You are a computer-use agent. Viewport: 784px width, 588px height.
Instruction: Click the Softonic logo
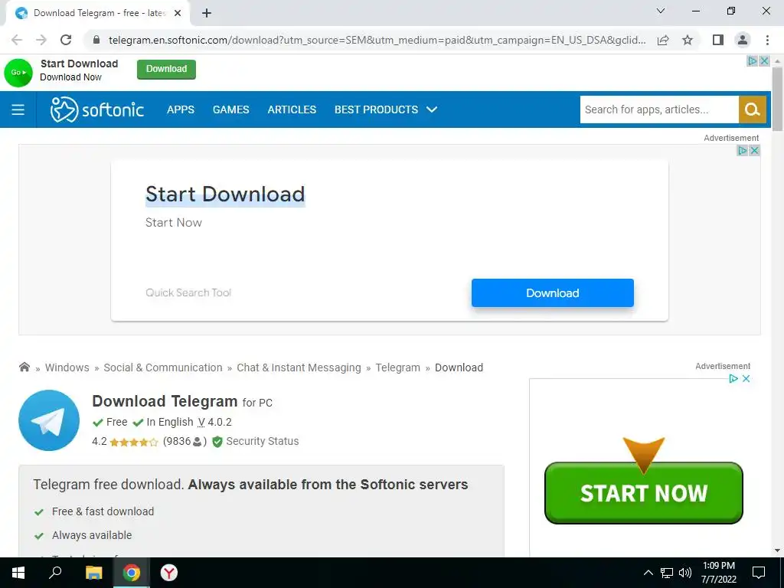tap(97, 109)
